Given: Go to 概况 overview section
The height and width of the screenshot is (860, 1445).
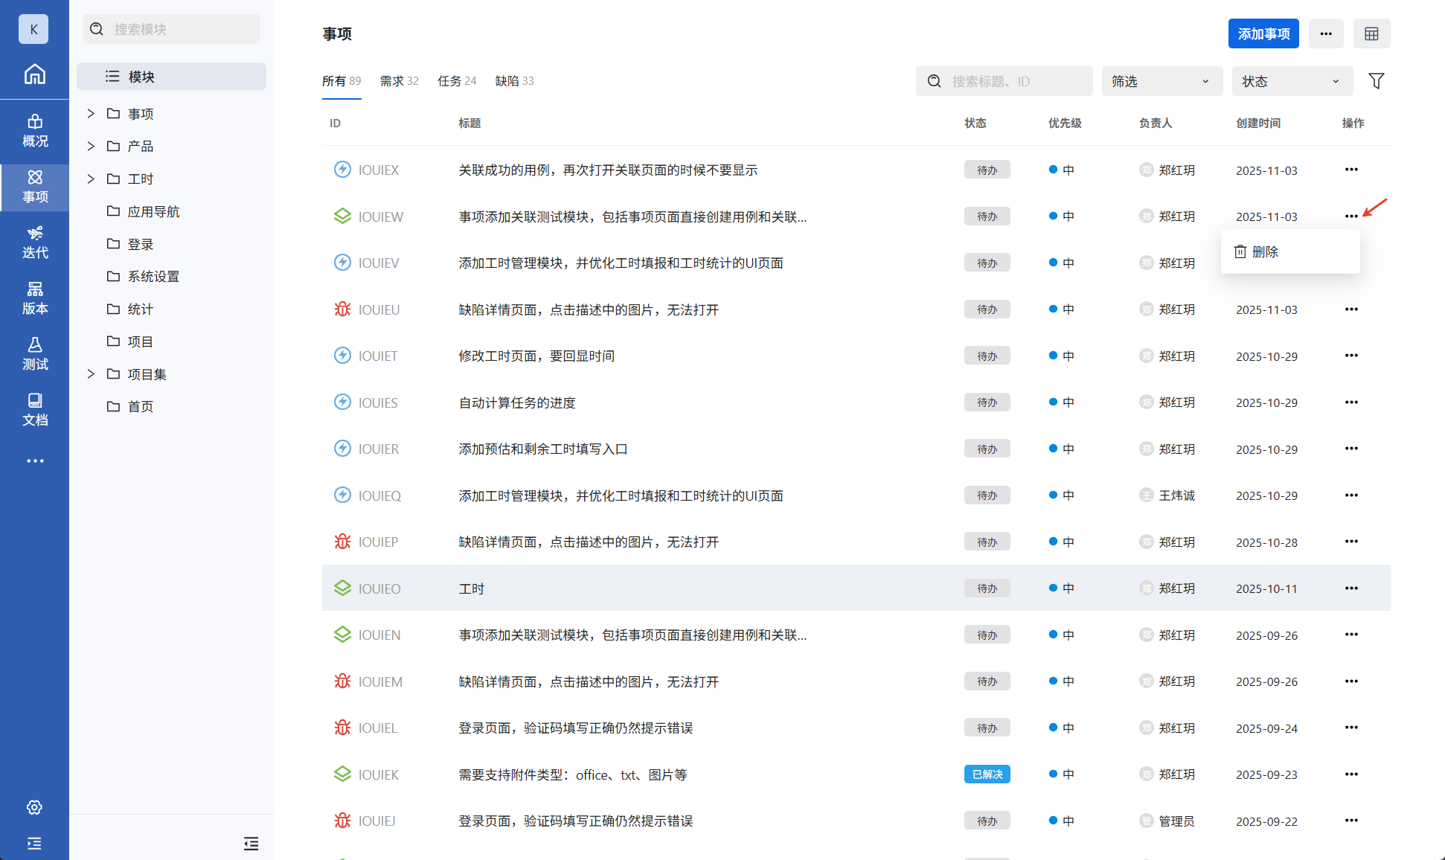Looking at the screenshot, I should coord(34,131).
